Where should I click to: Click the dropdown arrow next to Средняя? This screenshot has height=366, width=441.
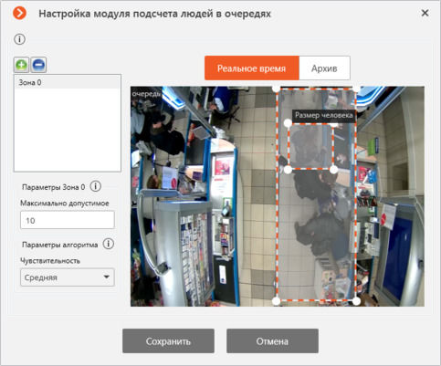point(106,277)
